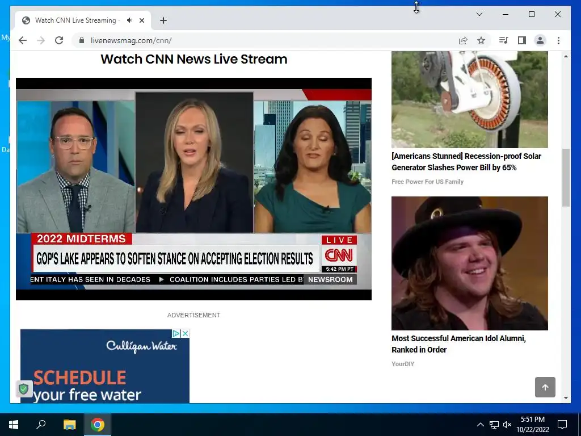Click the Free Power For US Family source
The width and height of the screenshot is (581, 436).
(428, 182)
